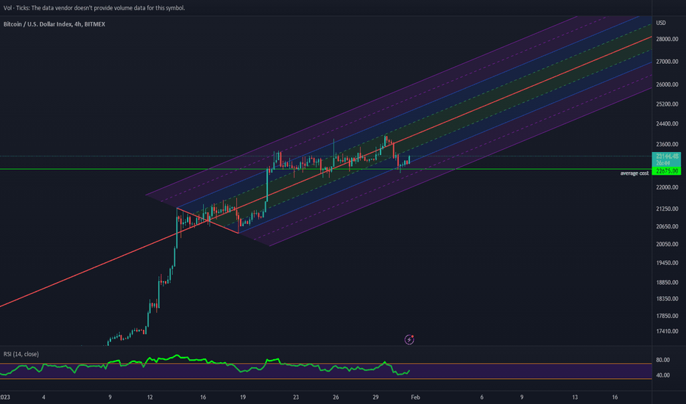Screen dimensions: 686x404
Task: Click the USD currency label
Action: point(661,23)
